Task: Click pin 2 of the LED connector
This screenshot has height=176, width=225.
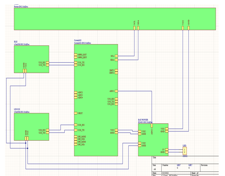Action: (185, 152)
